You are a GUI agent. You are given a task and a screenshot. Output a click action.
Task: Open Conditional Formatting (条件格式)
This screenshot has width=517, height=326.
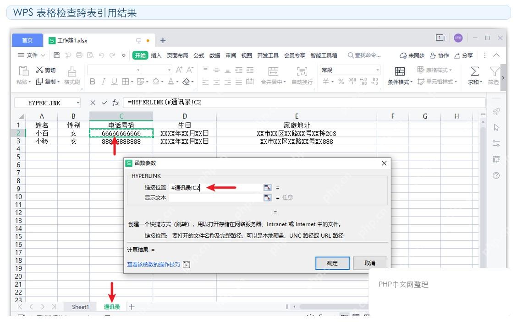click(x=400, y=76)
